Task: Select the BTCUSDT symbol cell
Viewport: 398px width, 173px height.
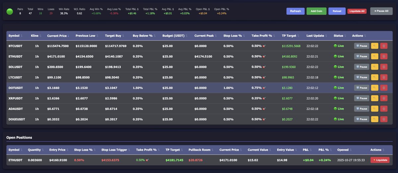Action: (x=15, y=46)
